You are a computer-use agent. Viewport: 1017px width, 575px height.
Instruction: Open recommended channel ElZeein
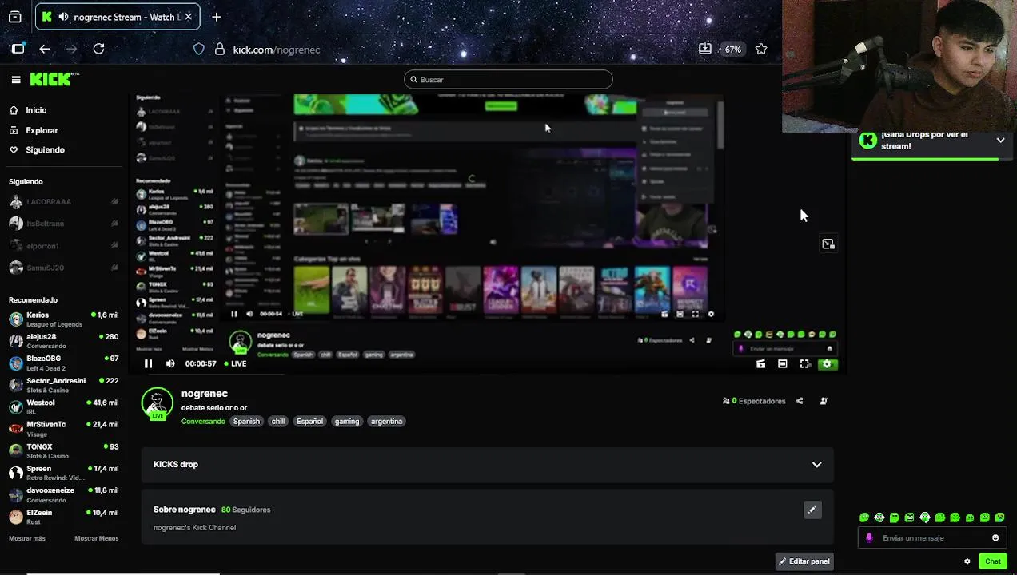pos(64,517)
